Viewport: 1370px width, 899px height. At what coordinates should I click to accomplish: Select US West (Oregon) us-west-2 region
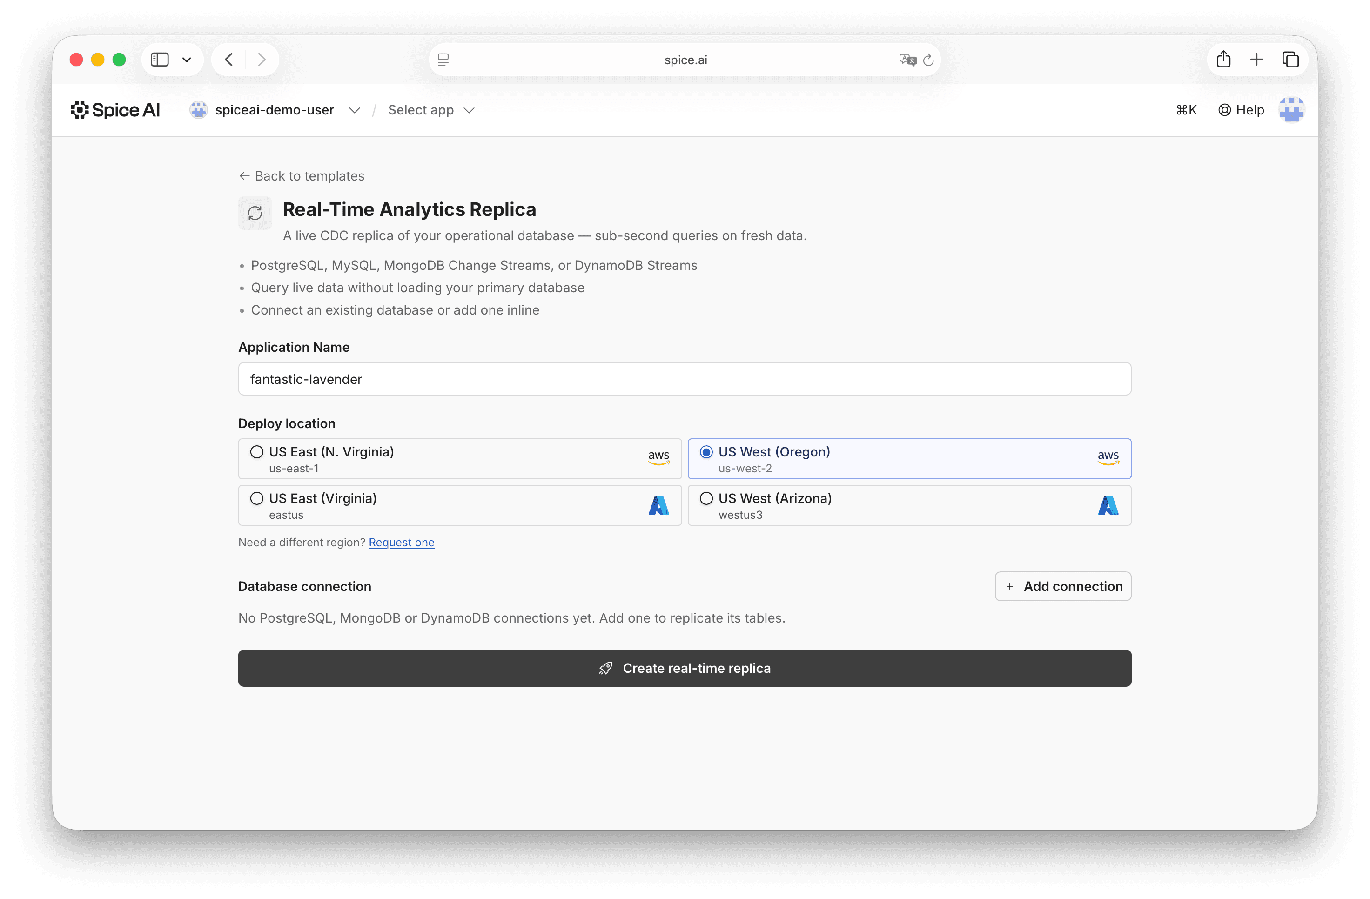(909, 459)
